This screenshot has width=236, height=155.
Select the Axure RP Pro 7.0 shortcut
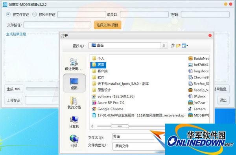pyautogui.click(x=108, y=102)
